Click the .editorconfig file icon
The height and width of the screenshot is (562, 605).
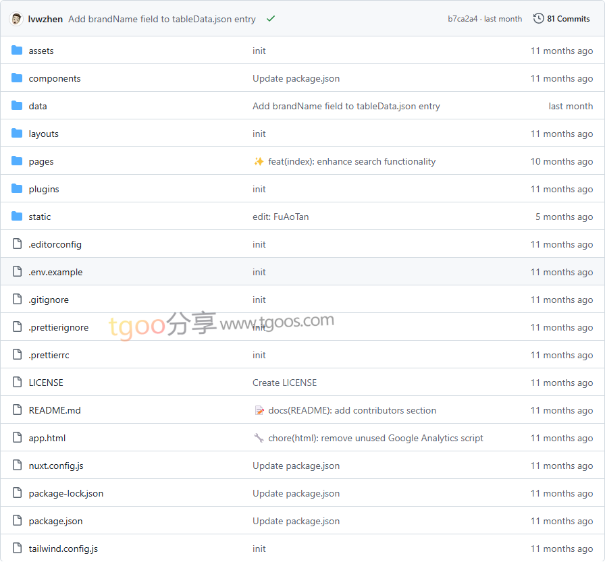pos(17,244)
